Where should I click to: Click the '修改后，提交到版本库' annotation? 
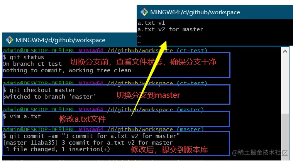point(169,150)
